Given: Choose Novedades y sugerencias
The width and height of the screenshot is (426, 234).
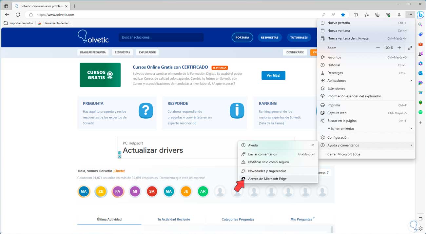Looking at the screenshot, I should click(278, 171).
